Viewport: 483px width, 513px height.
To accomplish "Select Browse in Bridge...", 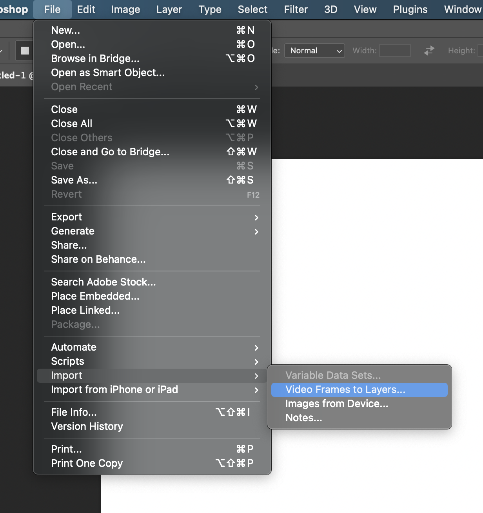I will (x=152, y=58).
